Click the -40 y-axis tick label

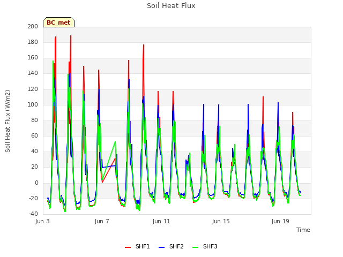33,214
